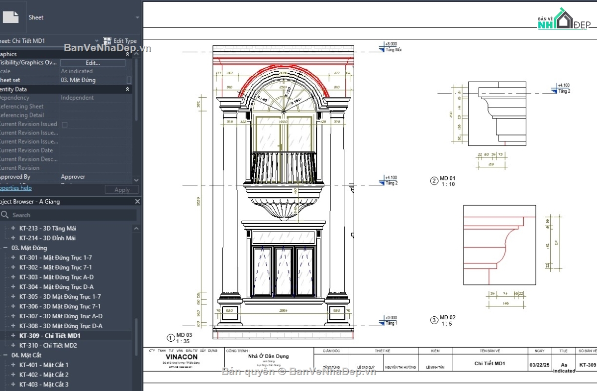The image size is (597, 391).
Task: Collapse the Graphics properties section
Action: (128, 54)
